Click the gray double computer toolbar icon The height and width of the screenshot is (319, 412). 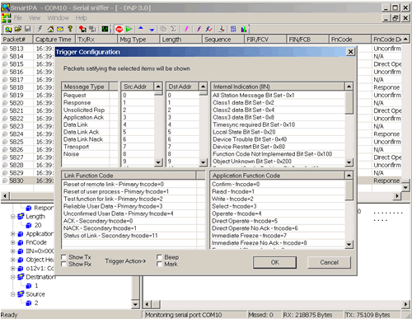[x=92, y=29]
